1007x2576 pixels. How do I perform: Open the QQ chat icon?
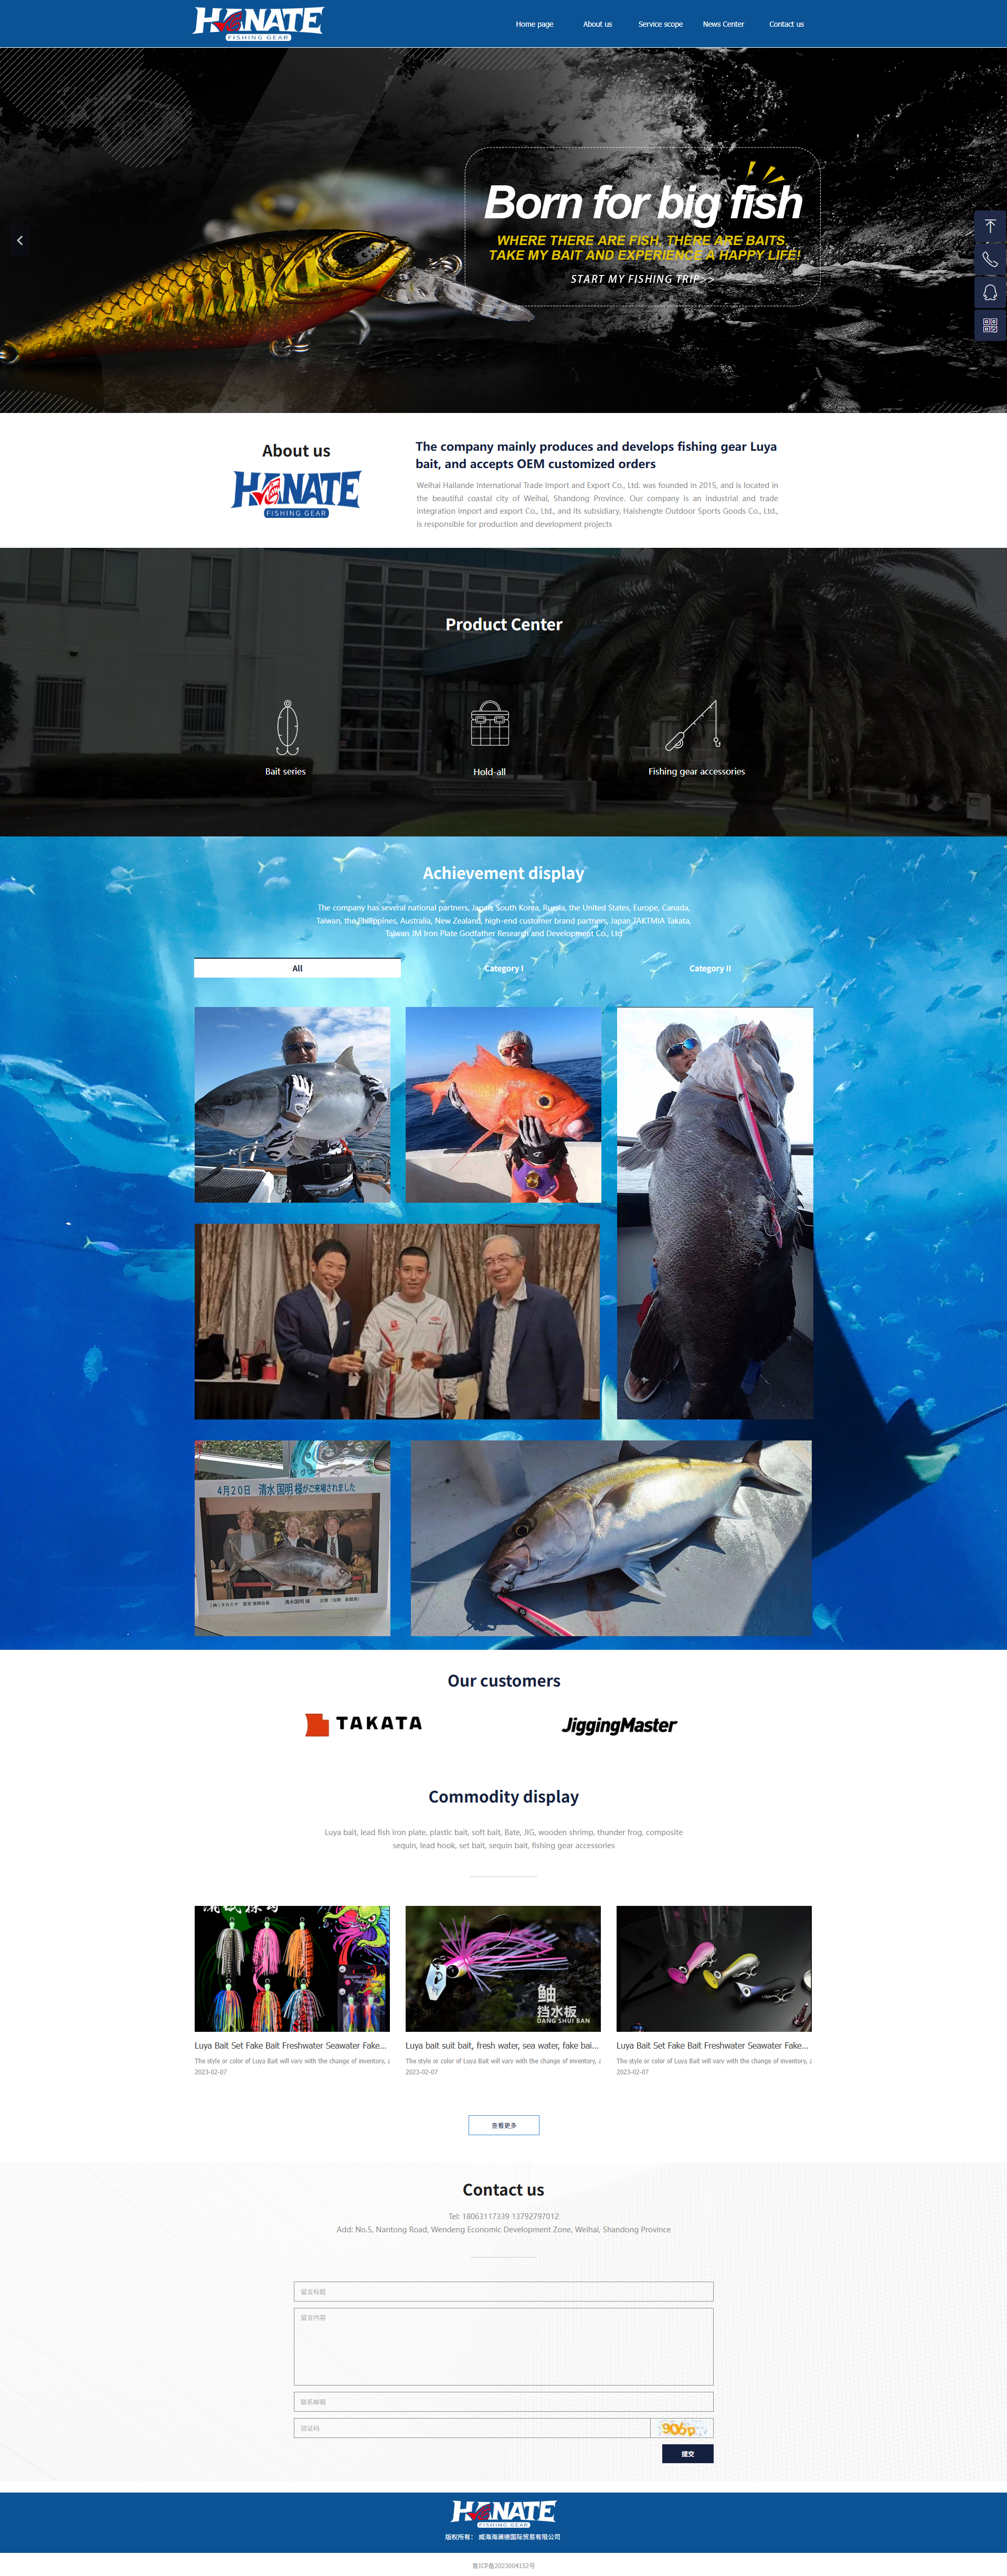pos(989,293)
